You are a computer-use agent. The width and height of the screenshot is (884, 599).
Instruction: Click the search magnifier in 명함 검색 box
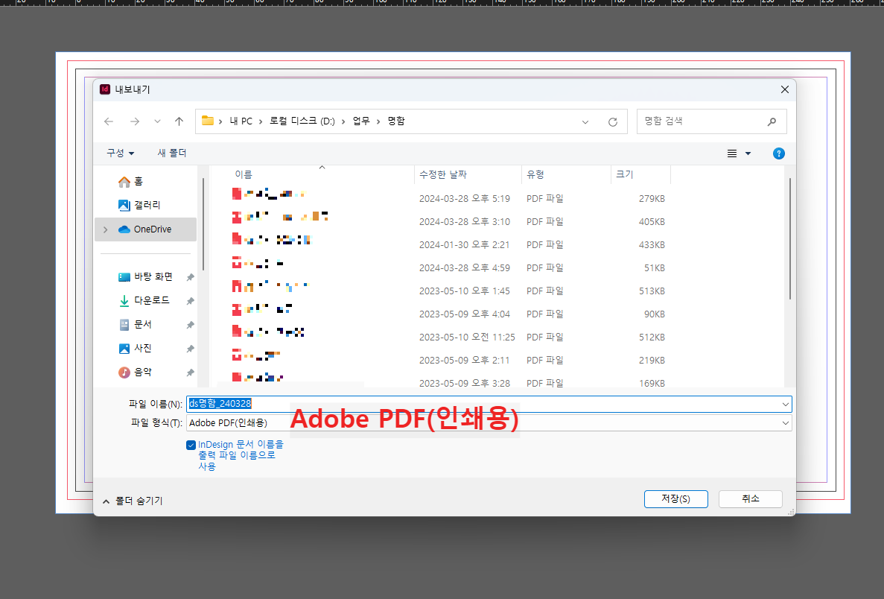[771, 121]
